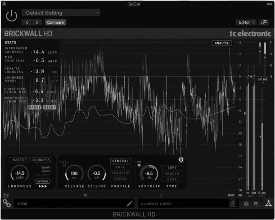Click the Compare button
275x220 pixels.
[55, 22]
